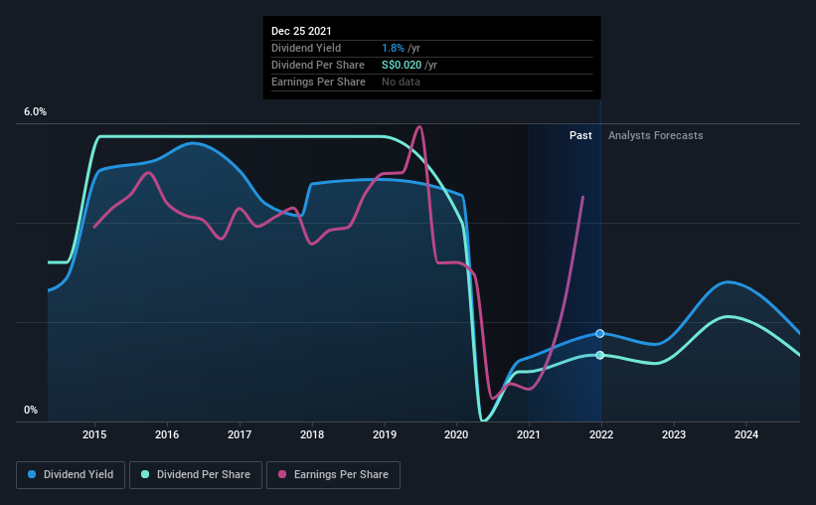Viewport: 816px width, 505px height.
Task: Toggle the Dividend Yield legend button
Action: point(71,475)
